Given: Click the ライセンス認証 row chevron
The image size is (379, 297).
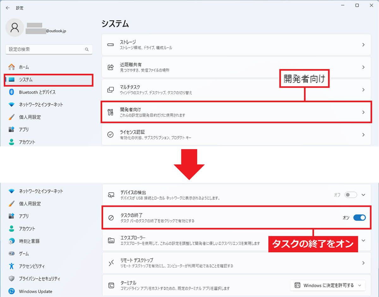Looking at the screenshot, I should click(363, 135).
